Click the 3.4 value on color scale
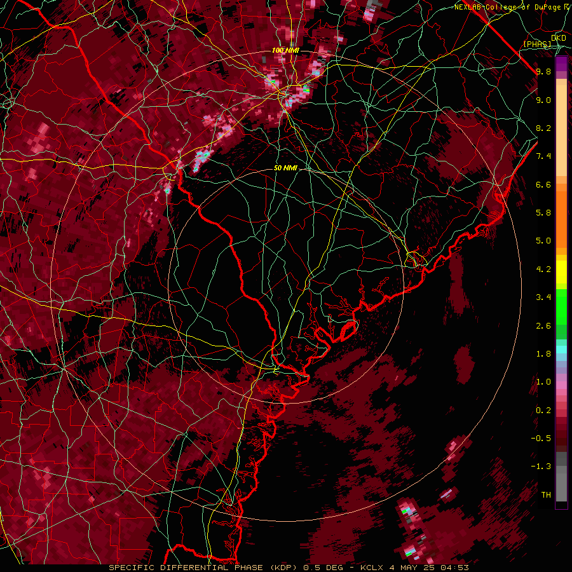Viewport: 572px width, 572px height. point(543,297)
